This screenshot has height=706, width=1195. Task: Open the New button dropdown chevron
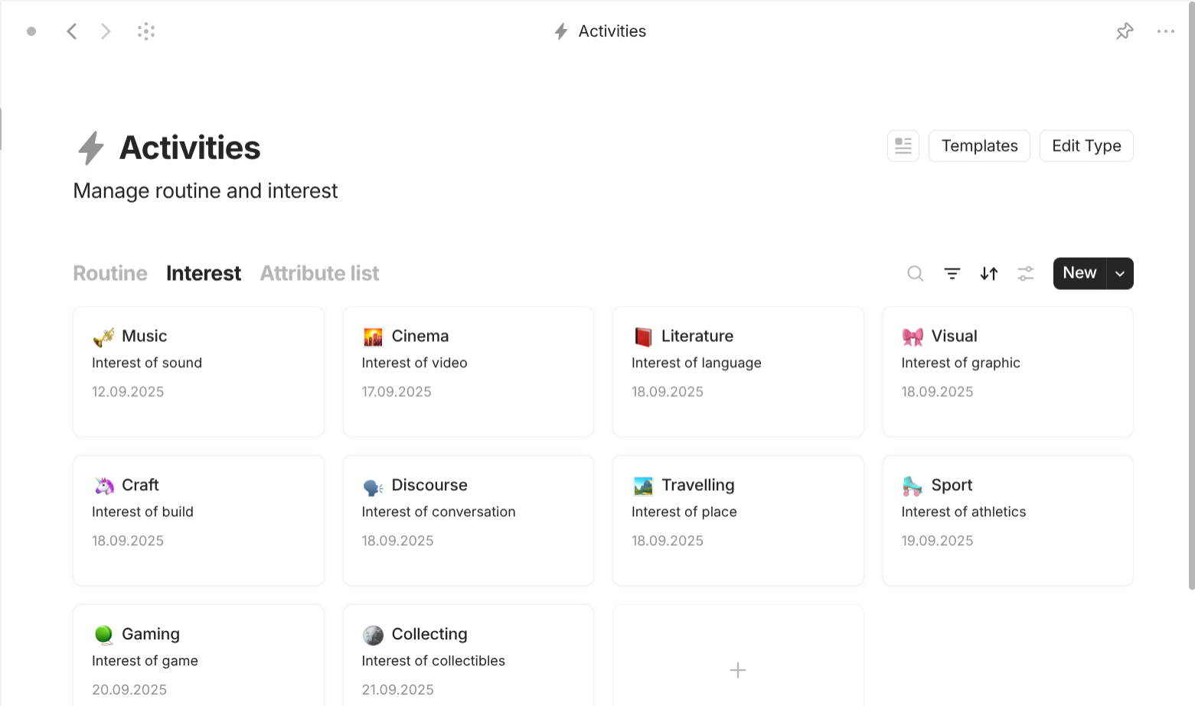tap(1119, 273)
